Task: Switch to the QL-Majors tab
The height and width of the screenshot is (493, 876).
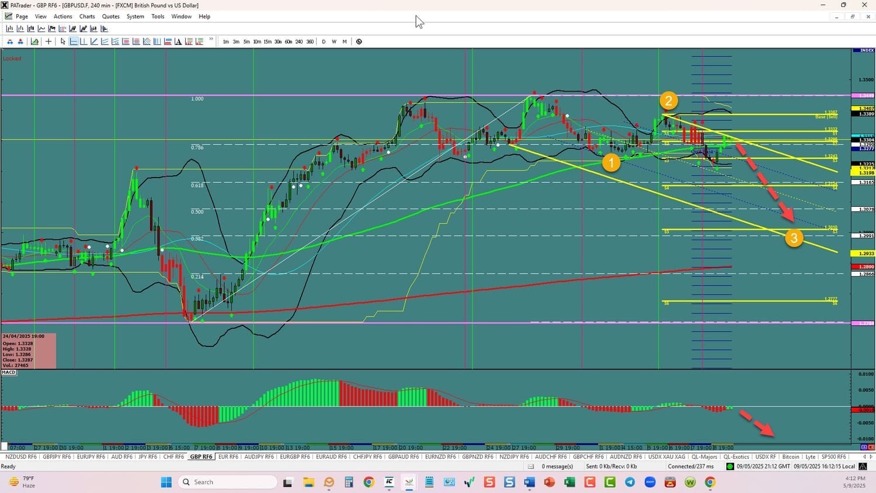Action: tap(704, 457)
